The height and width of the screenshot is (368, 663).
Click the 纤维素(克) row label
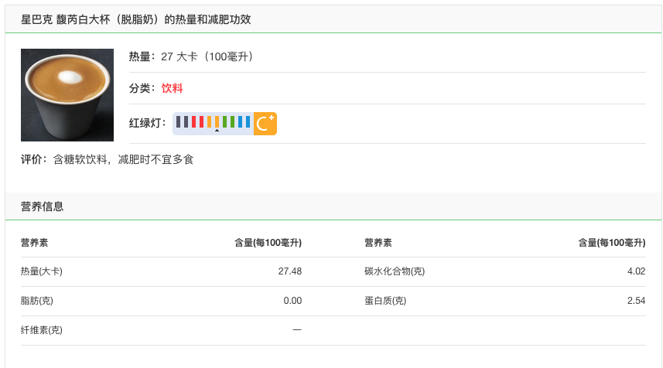click(42, 330)
